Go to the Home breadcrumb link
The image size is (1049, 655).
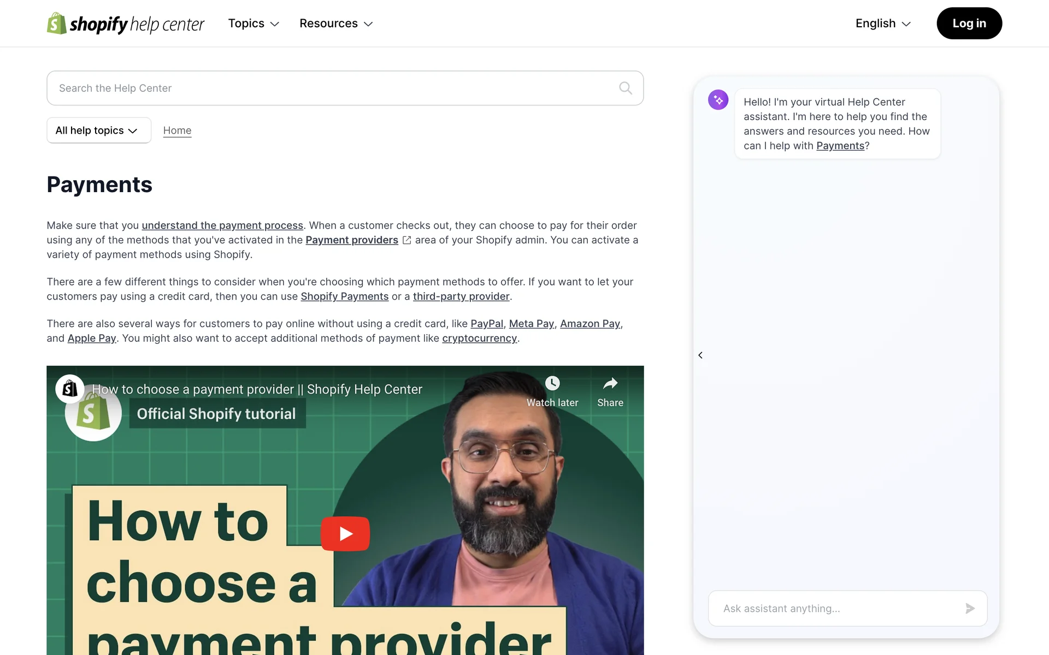tap(177, 130)
